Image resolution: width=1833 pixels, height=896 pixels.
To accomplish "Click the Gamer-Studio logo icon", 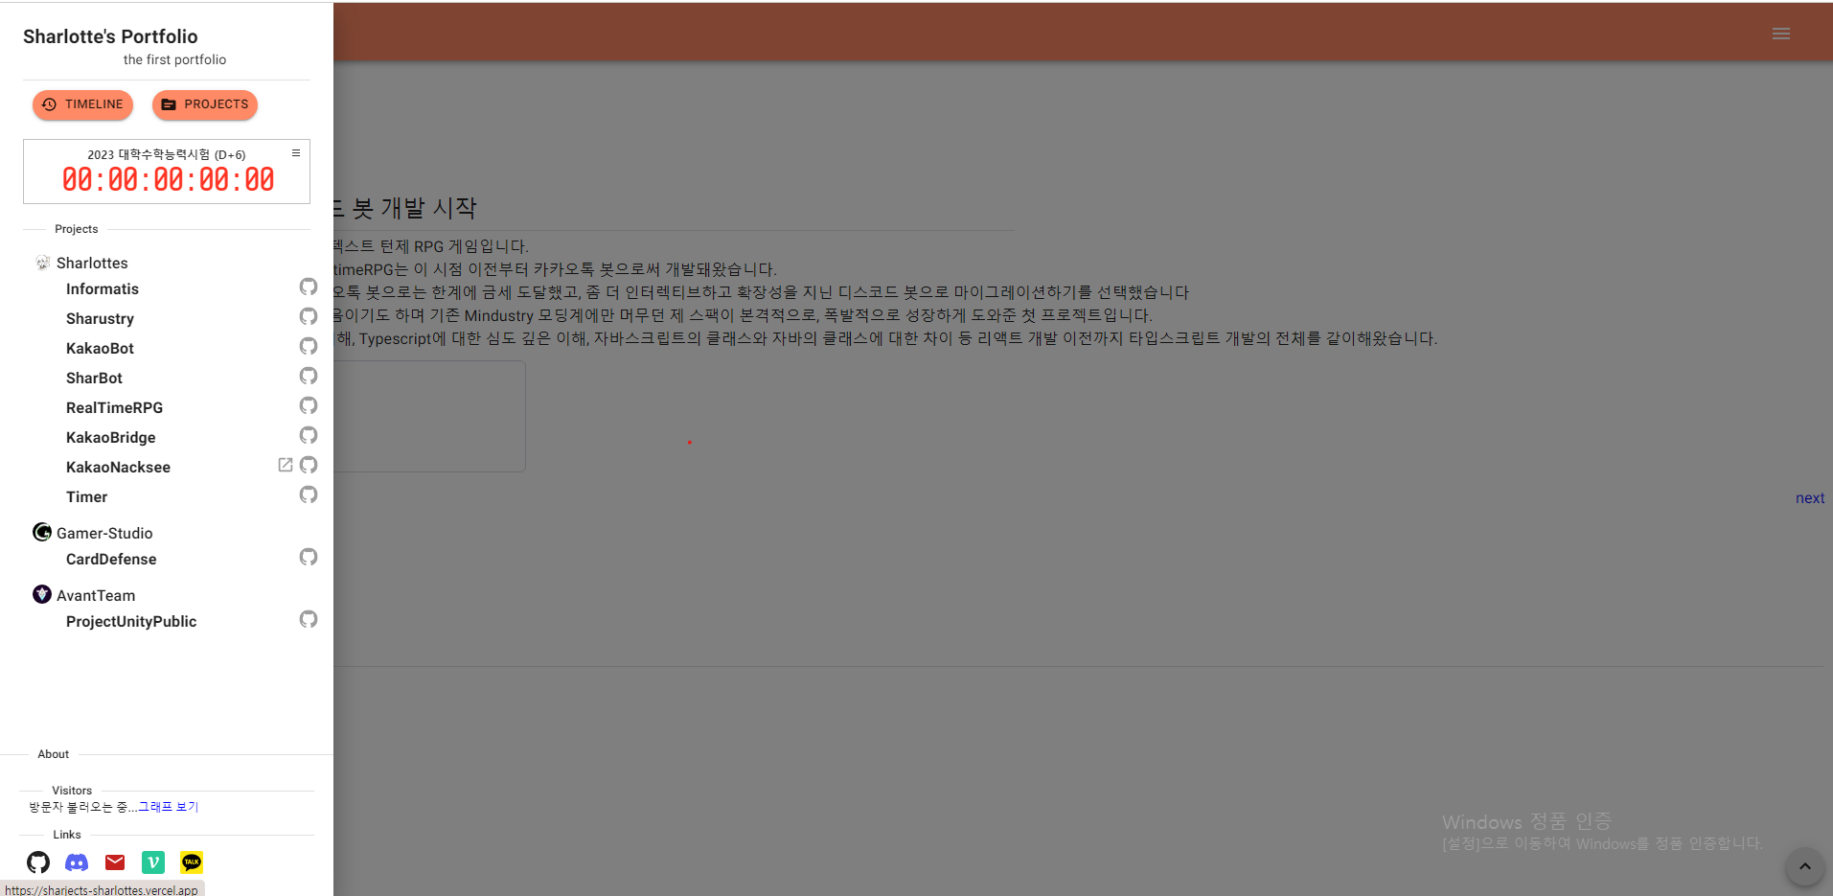I will click(42, 532).
